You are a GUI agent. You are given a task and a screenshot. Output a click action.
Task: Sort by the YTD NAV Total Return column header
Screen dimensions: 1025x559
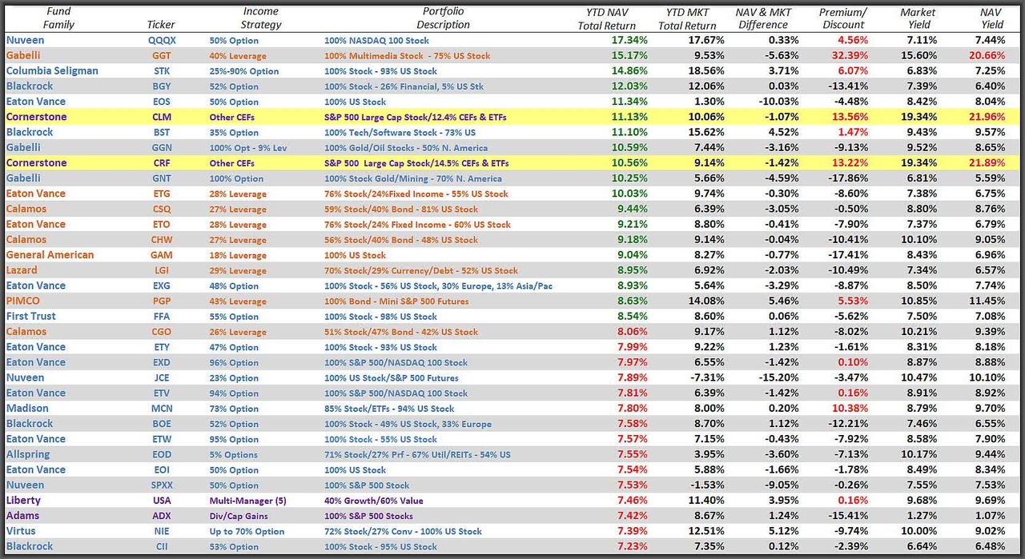pos(606,18)
